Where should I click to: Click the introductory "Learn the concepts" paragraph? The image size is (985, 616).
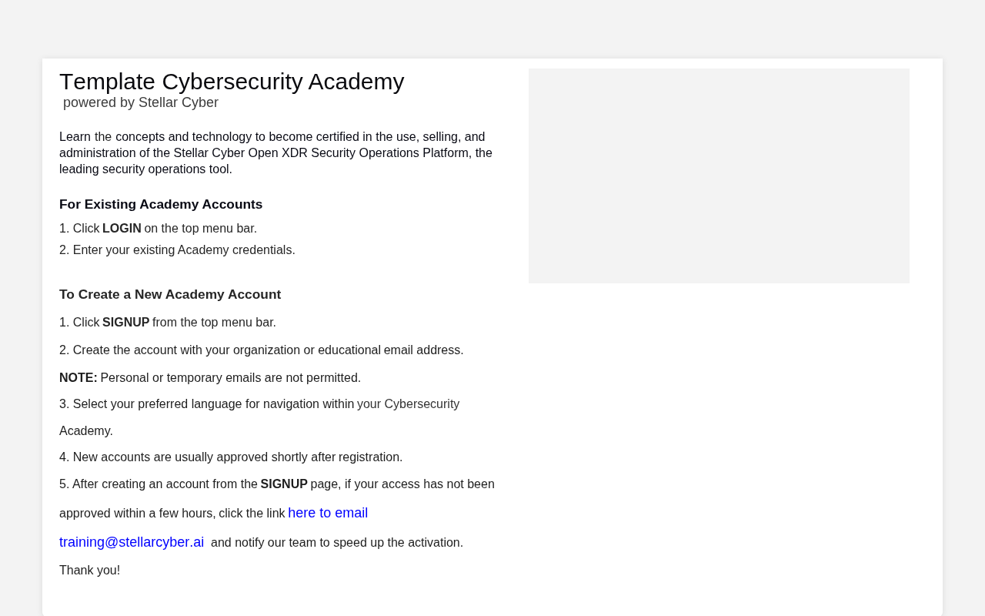click(275, 153)
